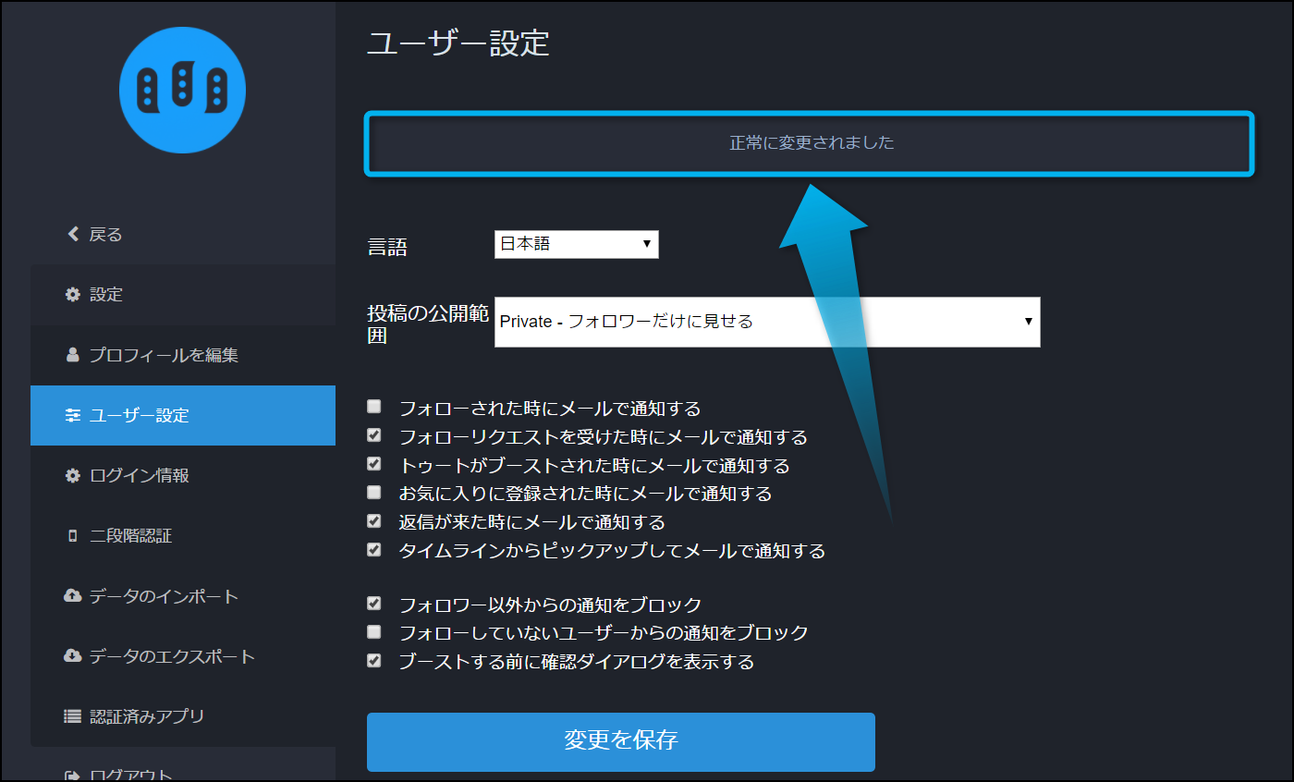Click the mobile icon beside 二段階認証
Screen dimensions: 1294x782
(73, 536)
